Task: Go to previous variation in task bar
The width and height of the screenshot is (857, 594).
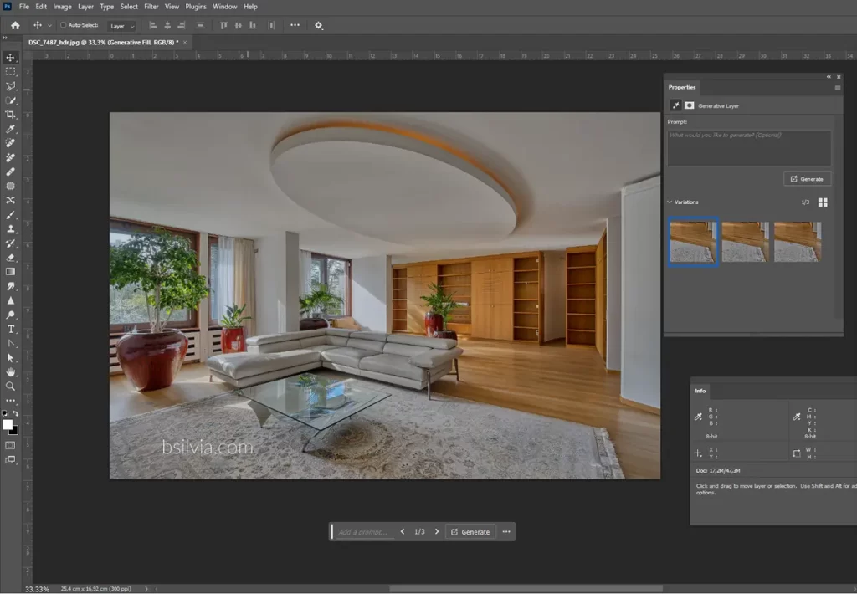Action: 403,532
